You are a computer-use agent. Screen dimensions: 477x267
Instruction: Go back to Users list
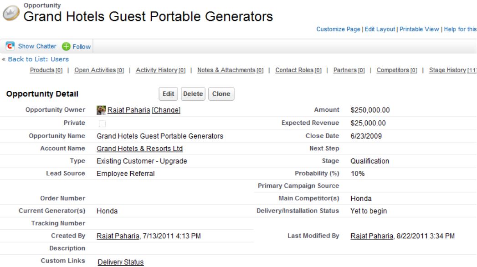pyautogui.click(x=38, y=59)
